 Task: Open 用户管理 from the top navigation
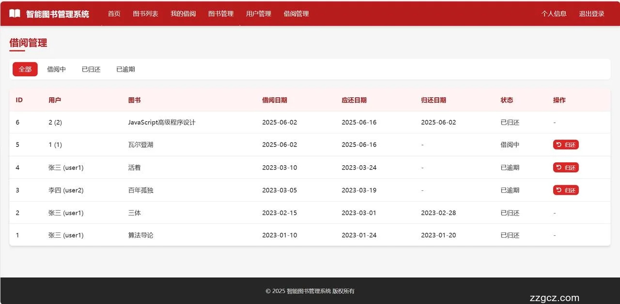point(258,14)
